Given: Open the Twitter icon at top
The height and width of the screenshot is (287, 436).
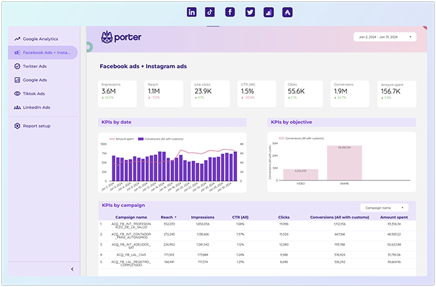Looking at the screenshot, I should (250, 12).
